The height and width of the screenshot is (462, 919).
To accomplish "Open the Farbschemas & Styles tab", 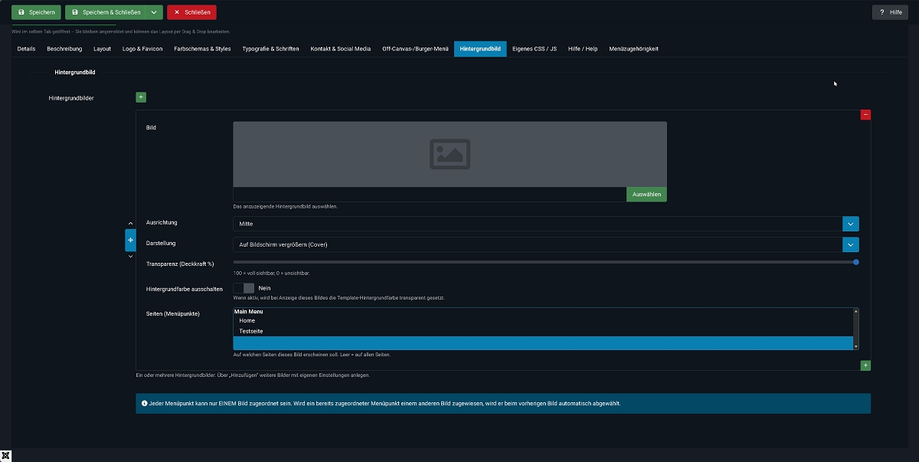I will (x=202, y=48).
